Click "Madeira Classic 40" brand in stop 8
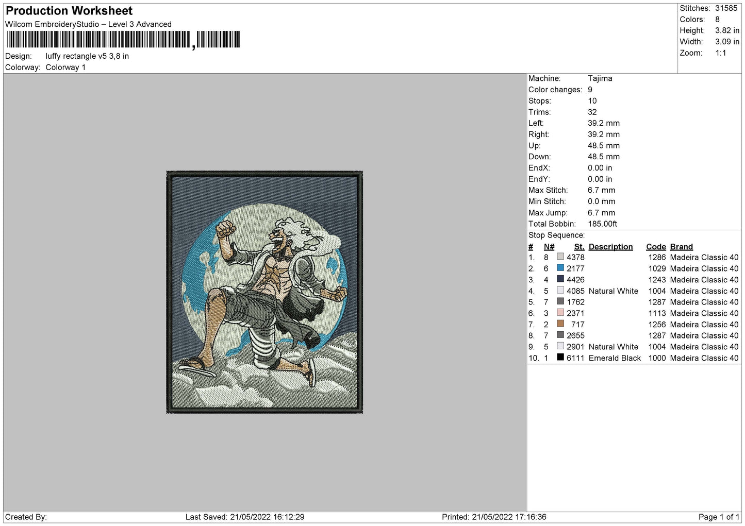The height and width of the screenshot is (526, 745). [704, 336]
